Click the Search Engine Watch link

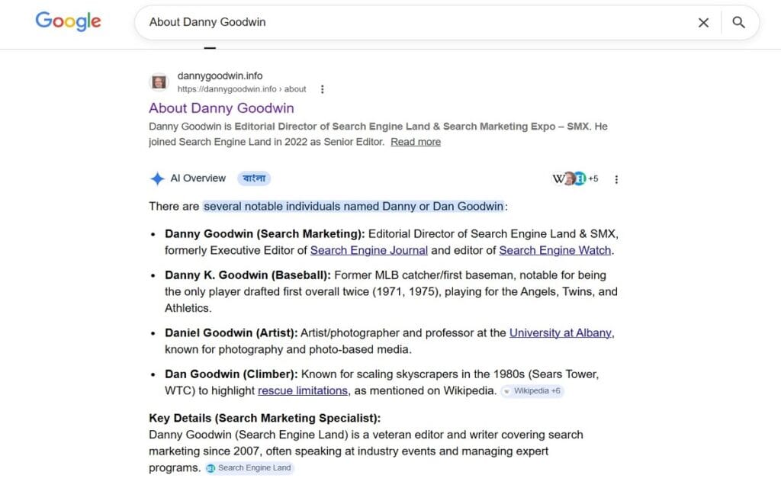click(554, 250)
